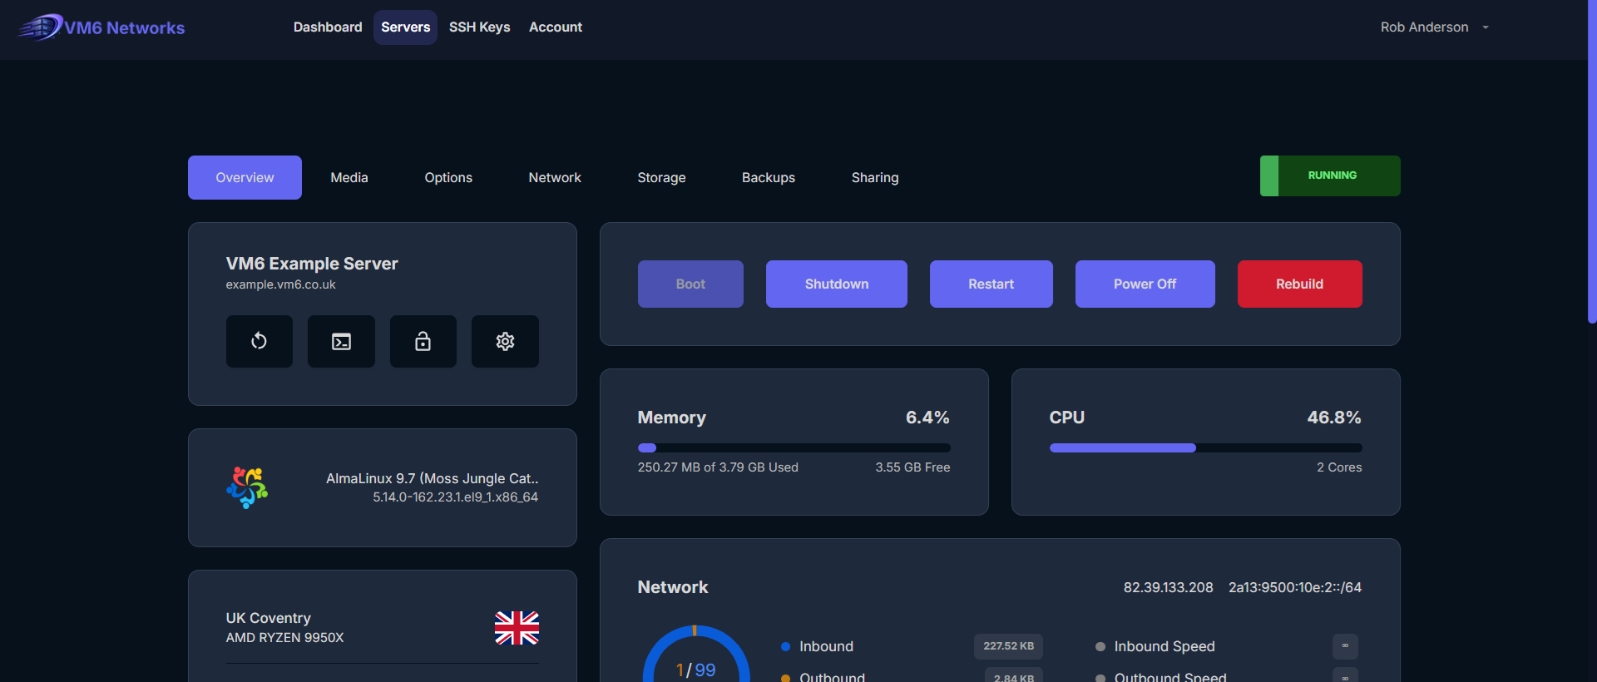
Task: Open the Account menu item
Action: coord(556,27)
